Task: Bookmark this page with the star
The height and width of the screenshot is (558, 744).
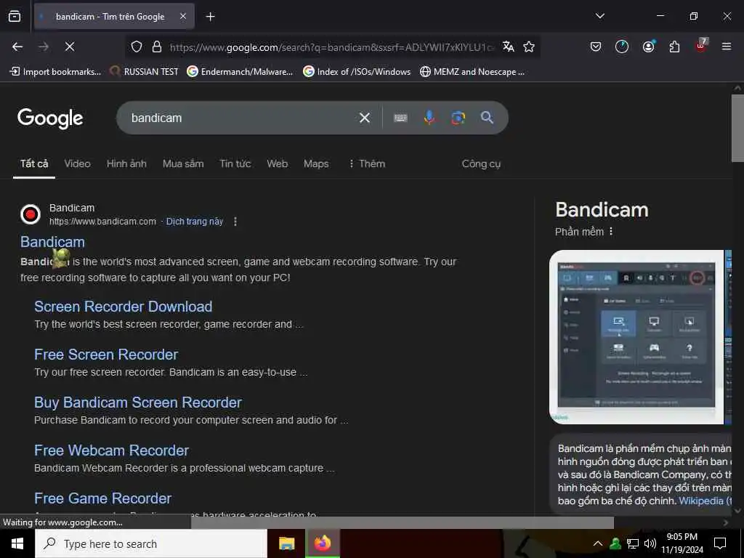Action: pyautogui.click(x=529, y=46)
